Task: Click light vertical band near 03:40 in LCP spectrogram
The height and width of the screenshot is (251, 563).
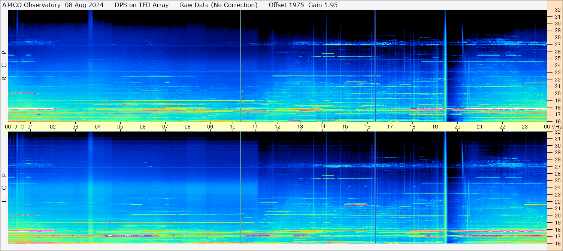Action: pyautogui.click(x=90, y=188)
